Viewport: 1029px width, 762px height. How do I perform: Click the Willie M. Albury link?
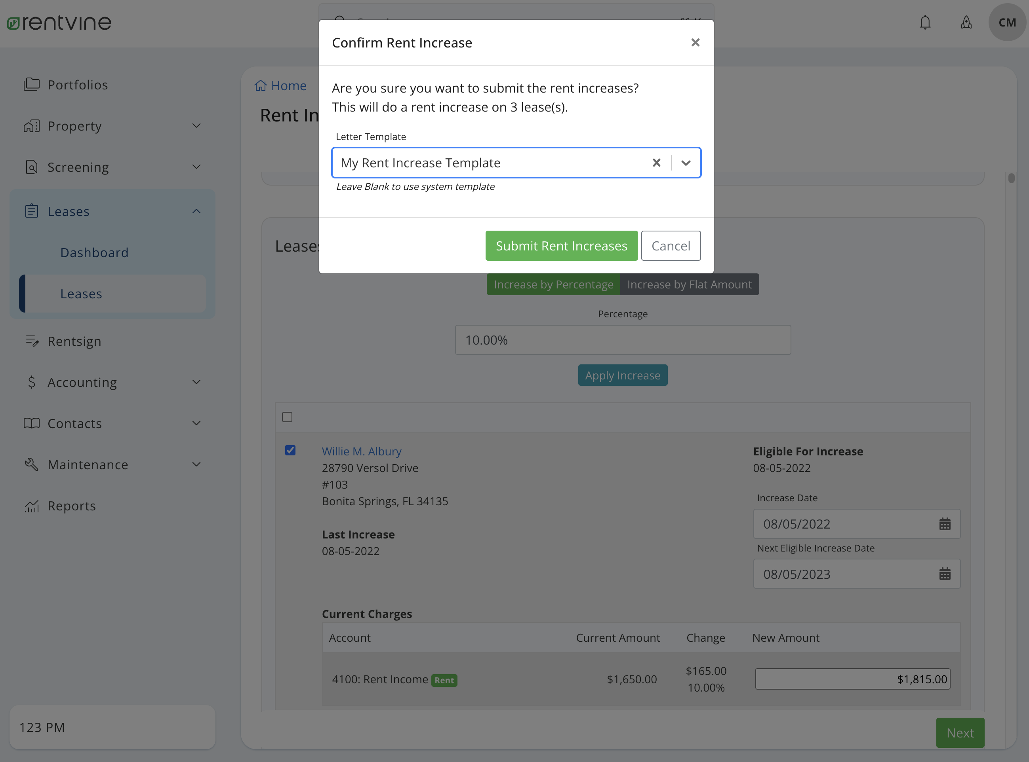[362, 451]
